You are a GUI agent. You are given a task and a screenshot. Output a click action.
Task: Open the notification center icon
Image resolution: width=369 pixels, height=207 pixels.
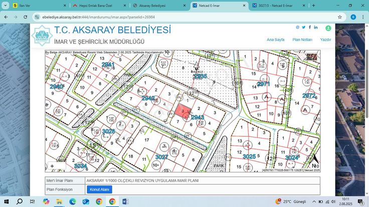[360, 201]
